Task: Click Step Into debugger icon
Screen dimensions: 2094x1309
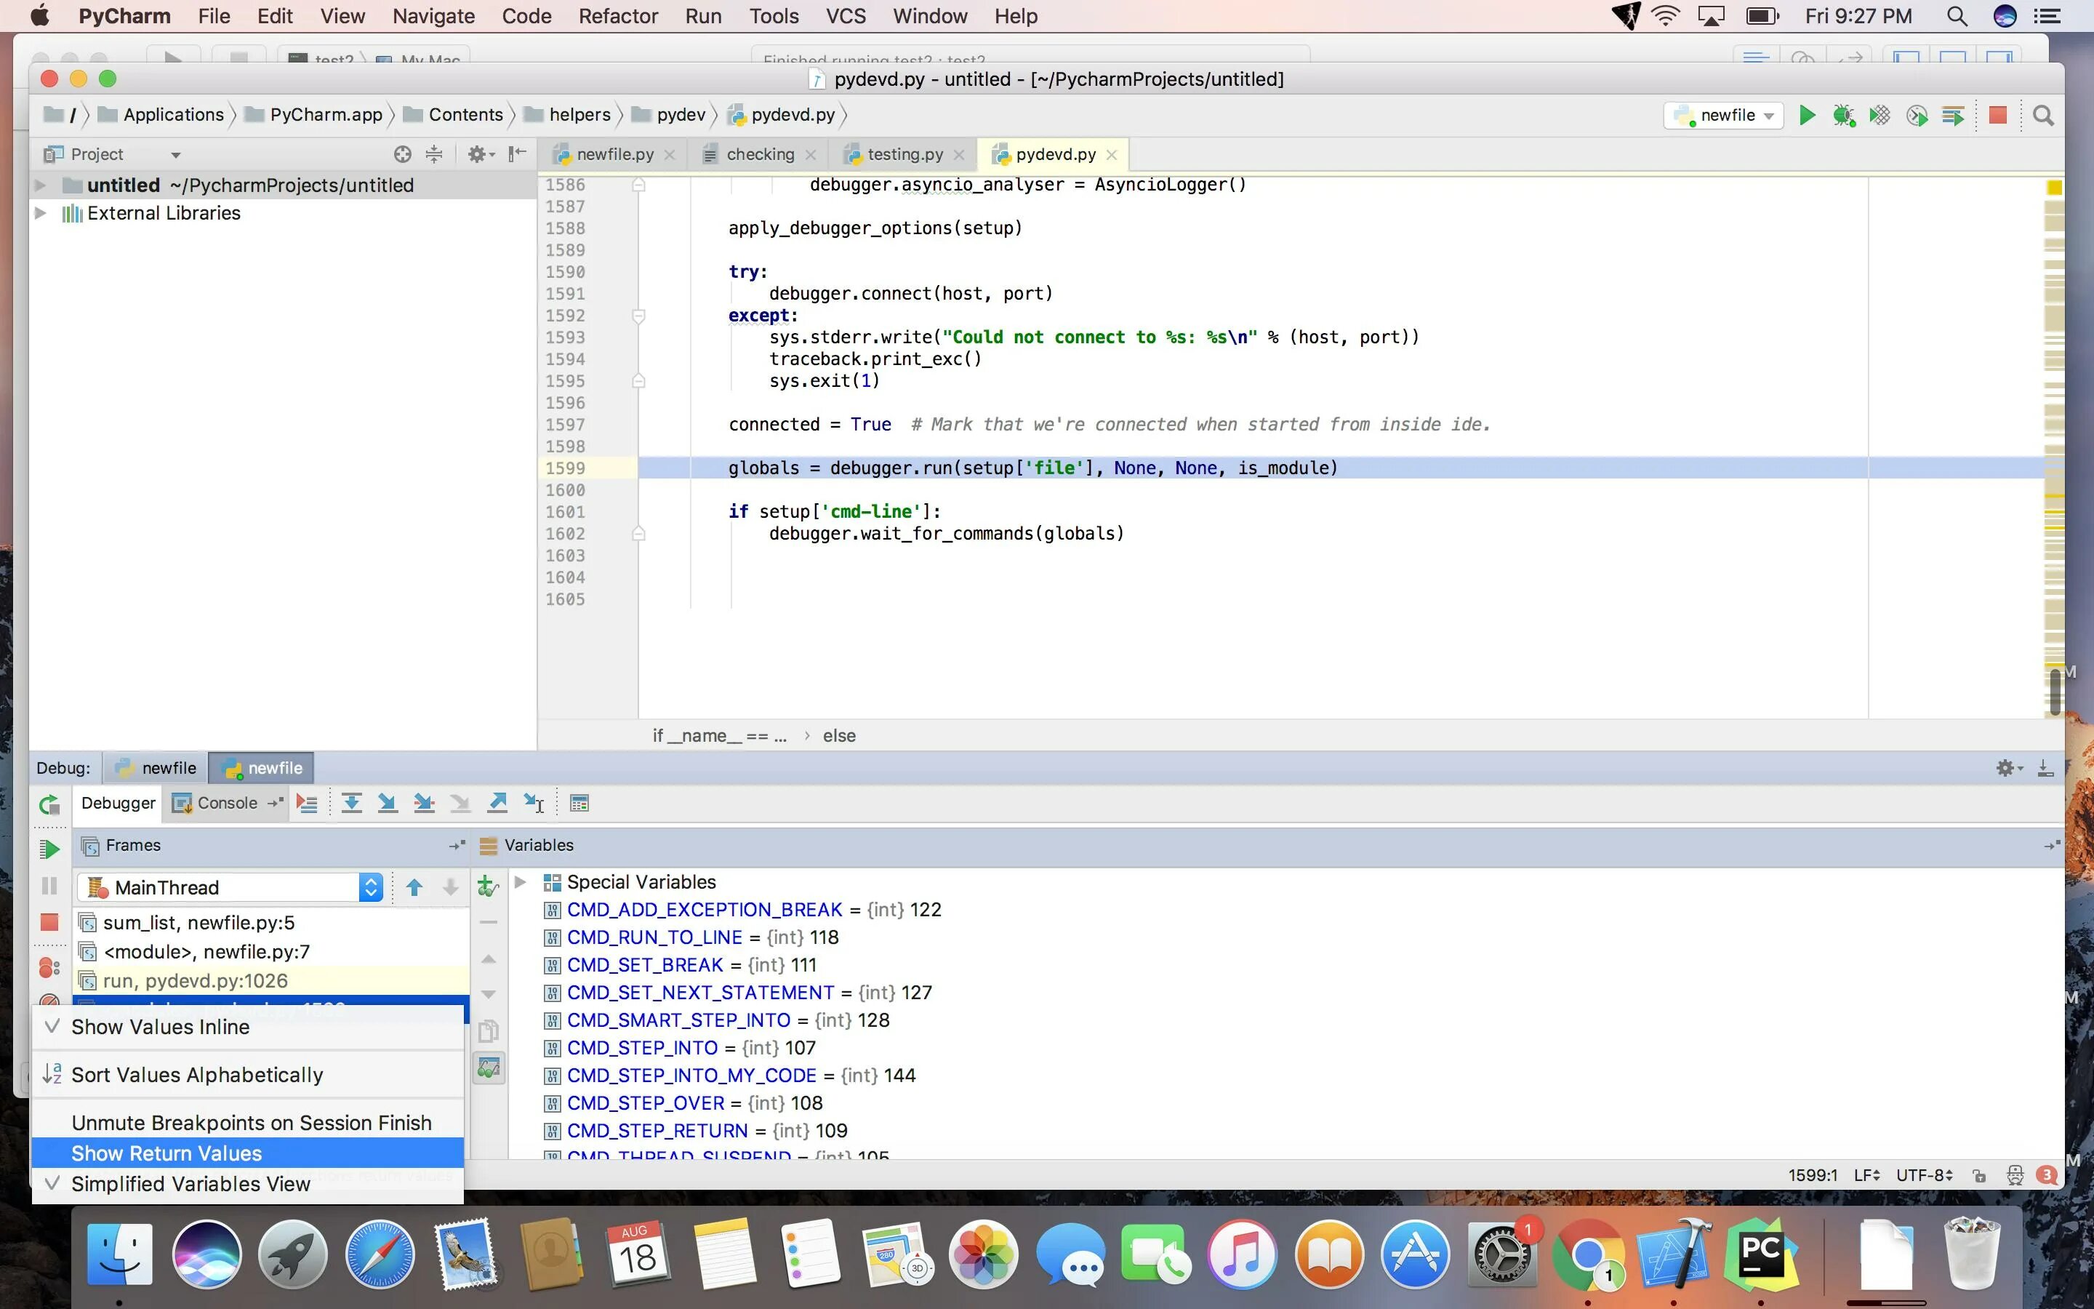Action: coord(388,804)
